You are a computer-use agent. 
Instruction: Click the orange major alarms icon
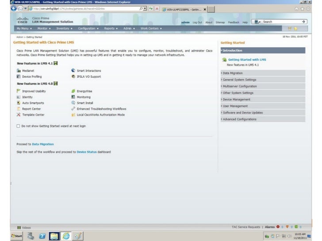click(x=287, y=227)
